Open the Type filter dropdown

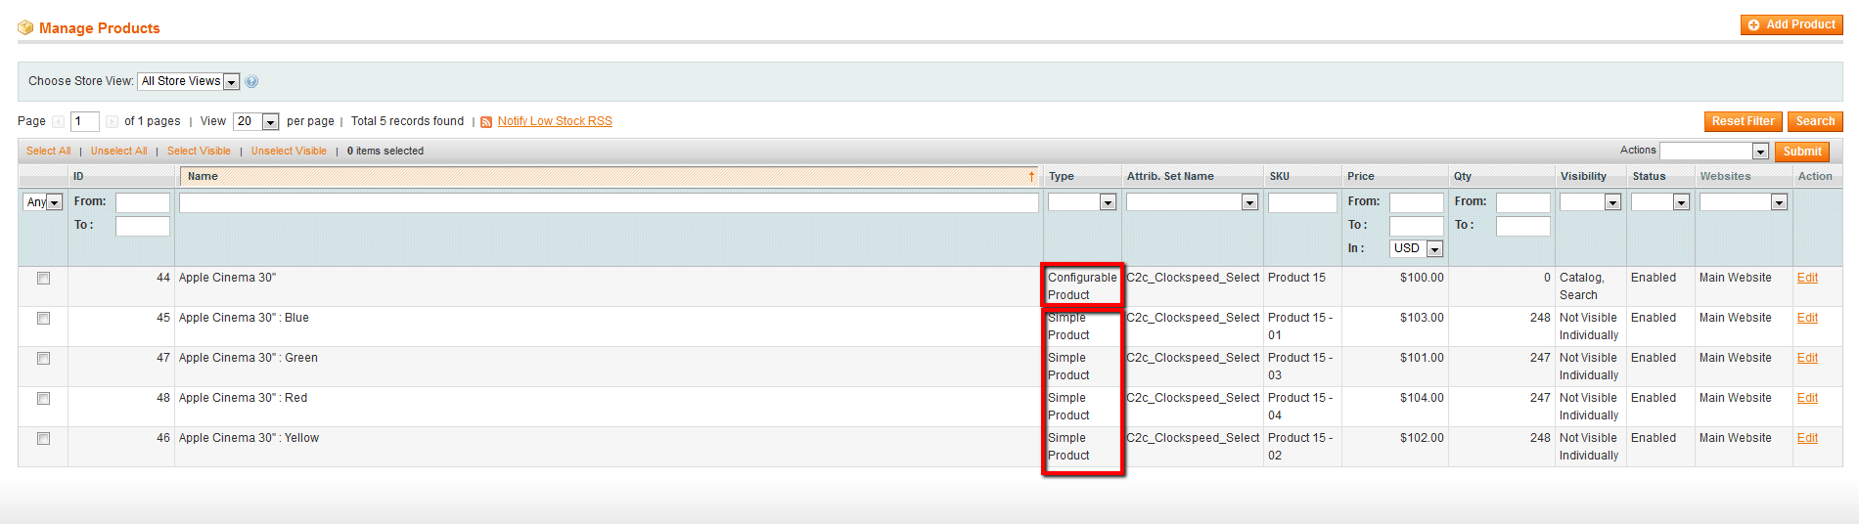pos(1082,202)
